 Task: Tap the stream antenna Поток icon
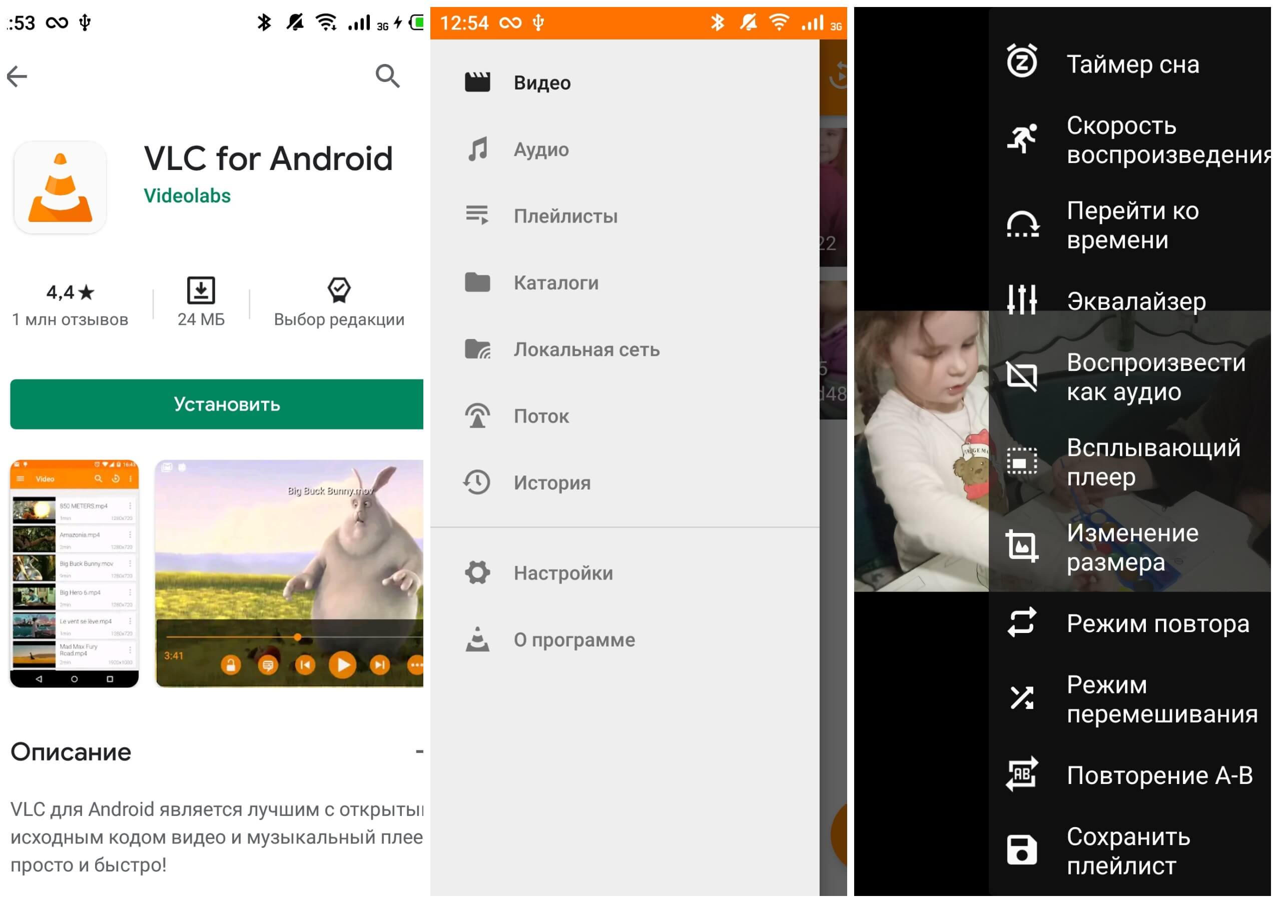[477, 416]
